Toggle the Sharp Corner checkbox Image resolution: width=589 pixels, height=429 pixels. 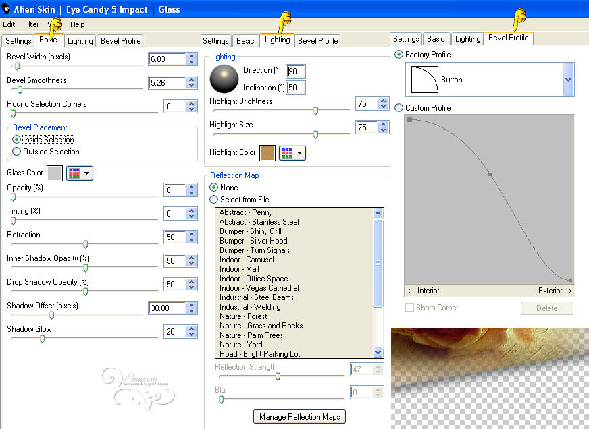[x=409, y=308]
